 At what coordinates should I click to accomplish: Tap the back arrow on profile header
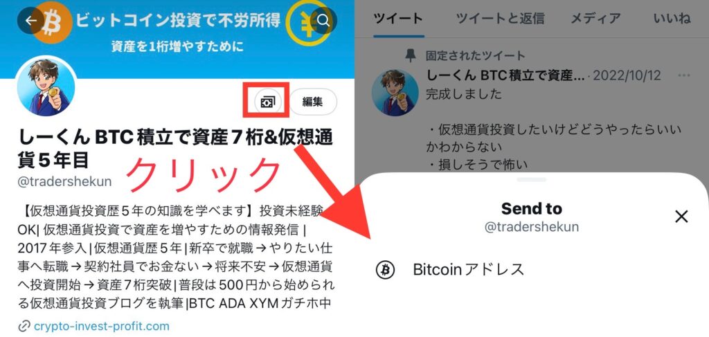[30, 20]
